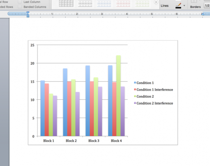Select the green Condition 2 bar in Block 4
210x166 pixels.
pyautogui.click(x=118, y=96)
